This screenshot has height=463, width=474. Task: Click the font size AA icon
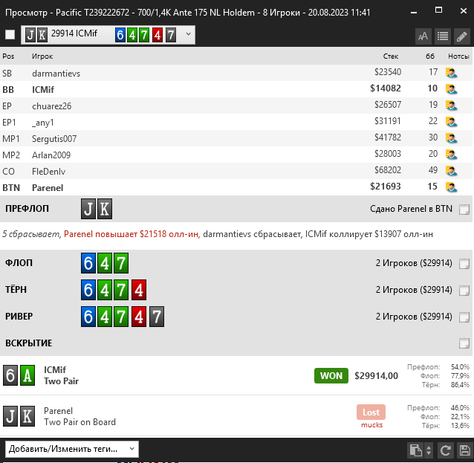click(423, 36)
